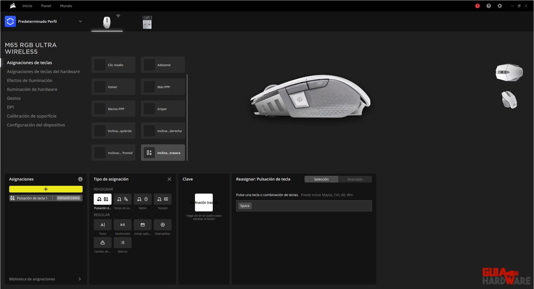
Task: Expand the profile dropdown chevron
Action: click(80, 21)
